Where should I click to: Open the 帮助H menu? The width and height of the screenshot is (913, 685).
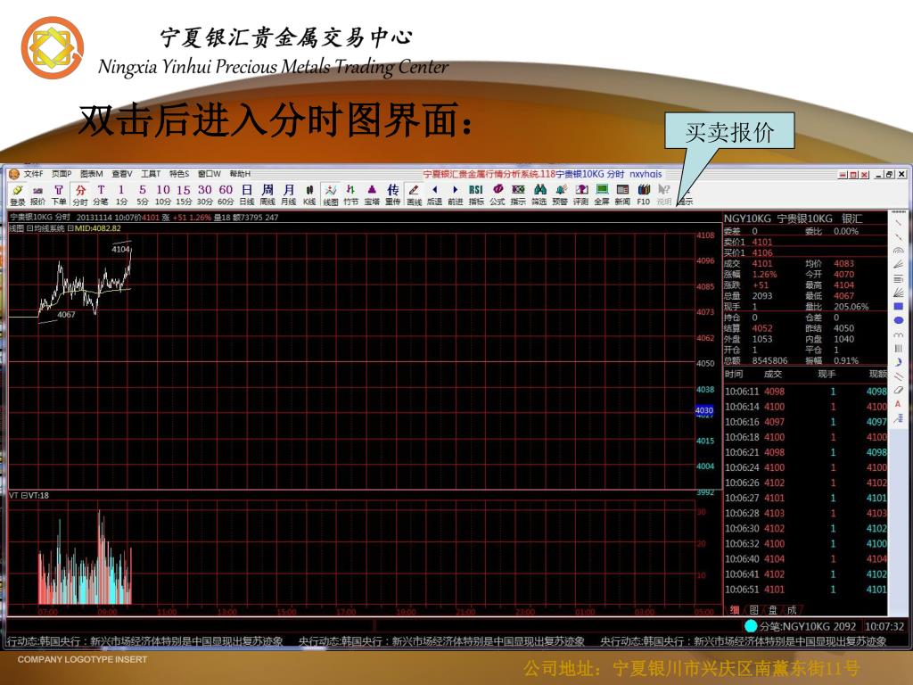tap(239, 174)
